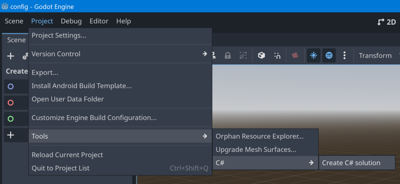Click the blue 2D Scene circle icon
Screen dimensions: 400x184
pyautogui.click(x=11, y=87)
